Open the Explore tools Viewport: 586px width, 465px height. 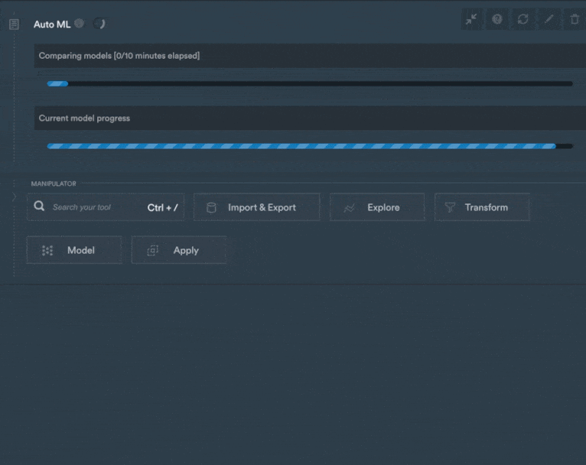(x=377, y=207)
